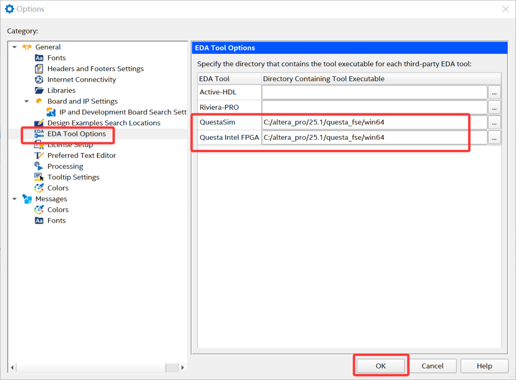
Task: Collapse the General category tree
Action: (x=14, y=47)
